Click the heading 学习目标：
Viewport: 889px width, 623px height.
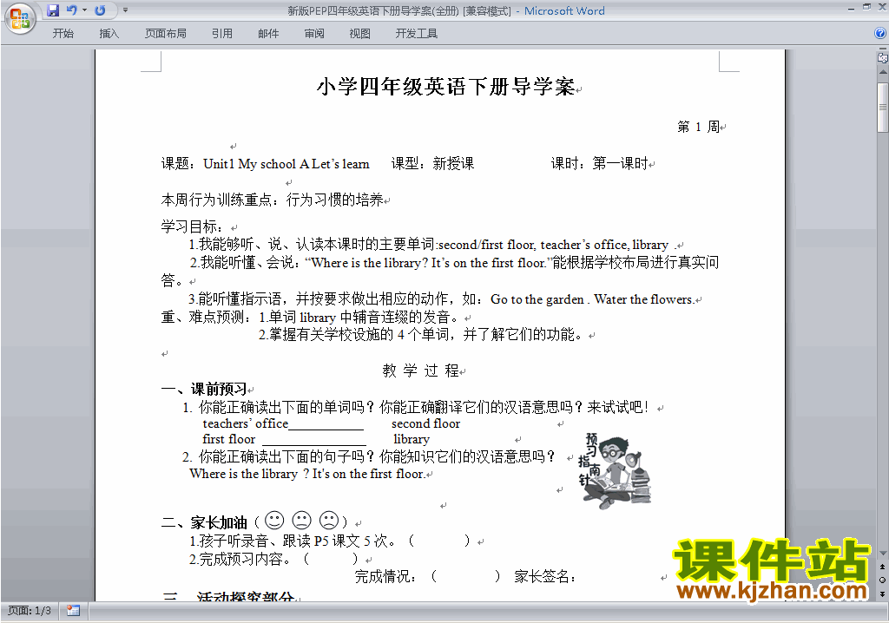coord(192,226)
